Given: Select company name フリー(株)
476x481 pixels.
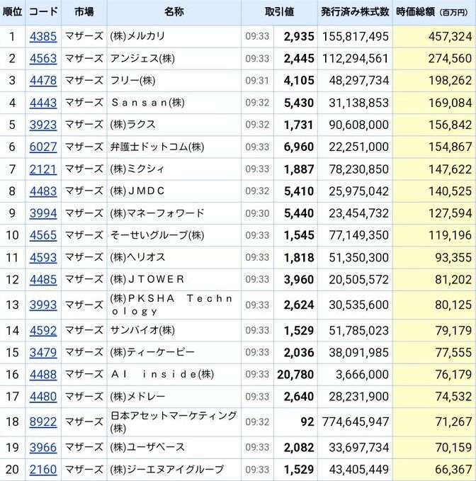Looking at the screenshot, I should tap(132, 80).
